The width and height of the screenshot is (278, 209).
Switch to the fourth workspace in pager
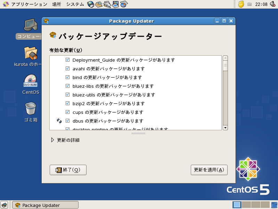(x=265, y=205)
